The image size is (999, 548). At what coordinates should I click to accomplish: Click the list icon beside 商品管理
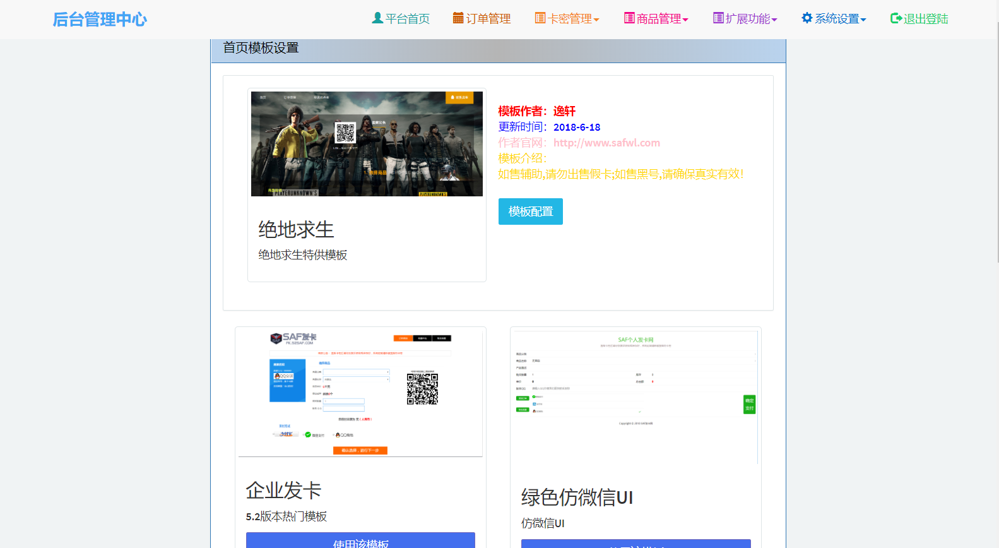(x=629, y=18)
